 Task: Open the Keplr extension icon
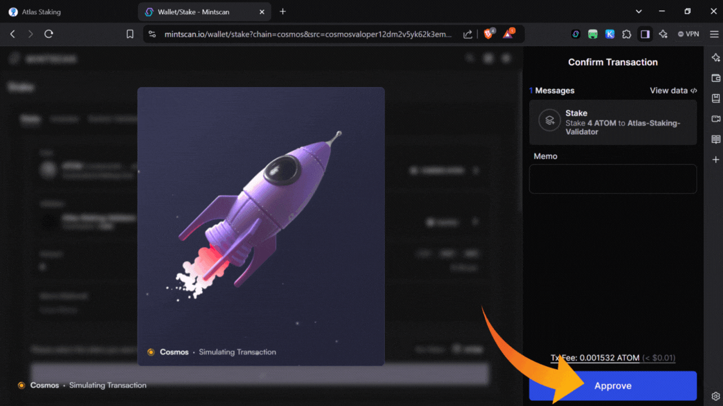coord(609,34)
